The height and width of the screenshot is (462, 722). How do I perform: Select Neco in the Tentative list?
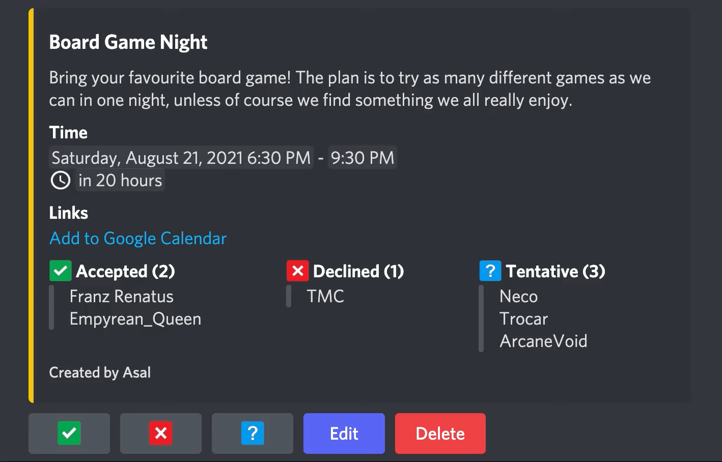pos(518,297)
